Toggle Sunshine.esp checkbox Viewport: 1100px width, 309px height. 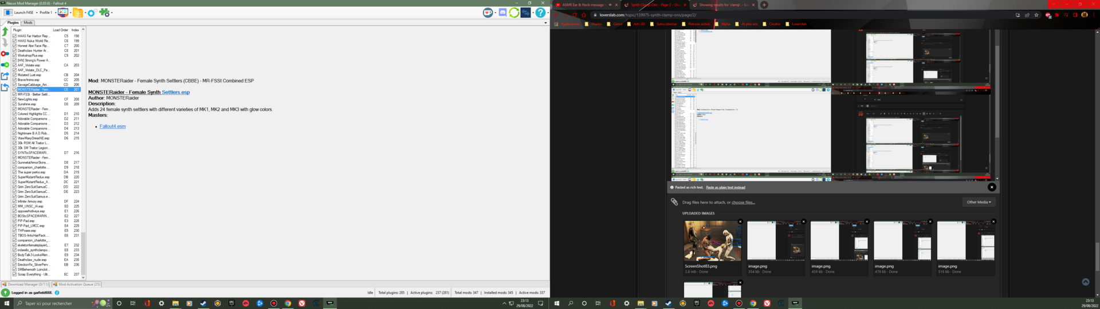tap(14, 104)
